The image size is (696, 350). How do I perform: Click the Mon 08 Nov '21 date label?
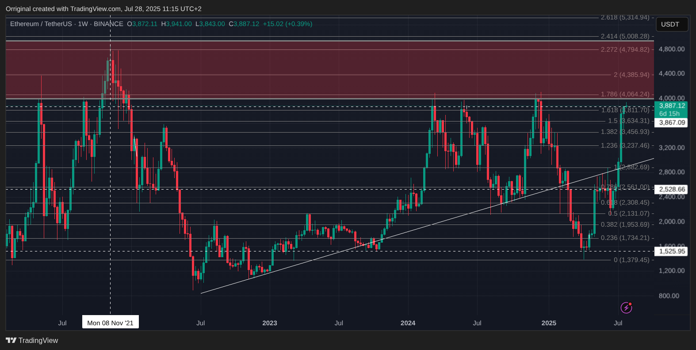[111, 323]
